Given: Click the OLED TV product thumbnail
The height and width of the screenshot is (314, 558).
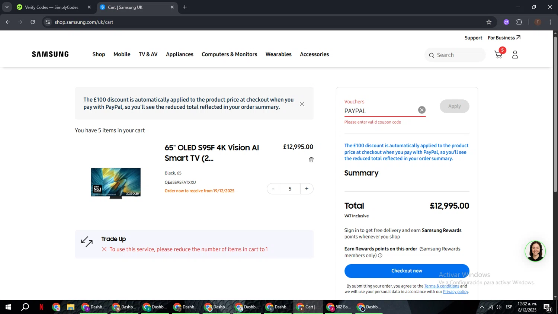Looking at the screenshot, I should pos(116,183).
